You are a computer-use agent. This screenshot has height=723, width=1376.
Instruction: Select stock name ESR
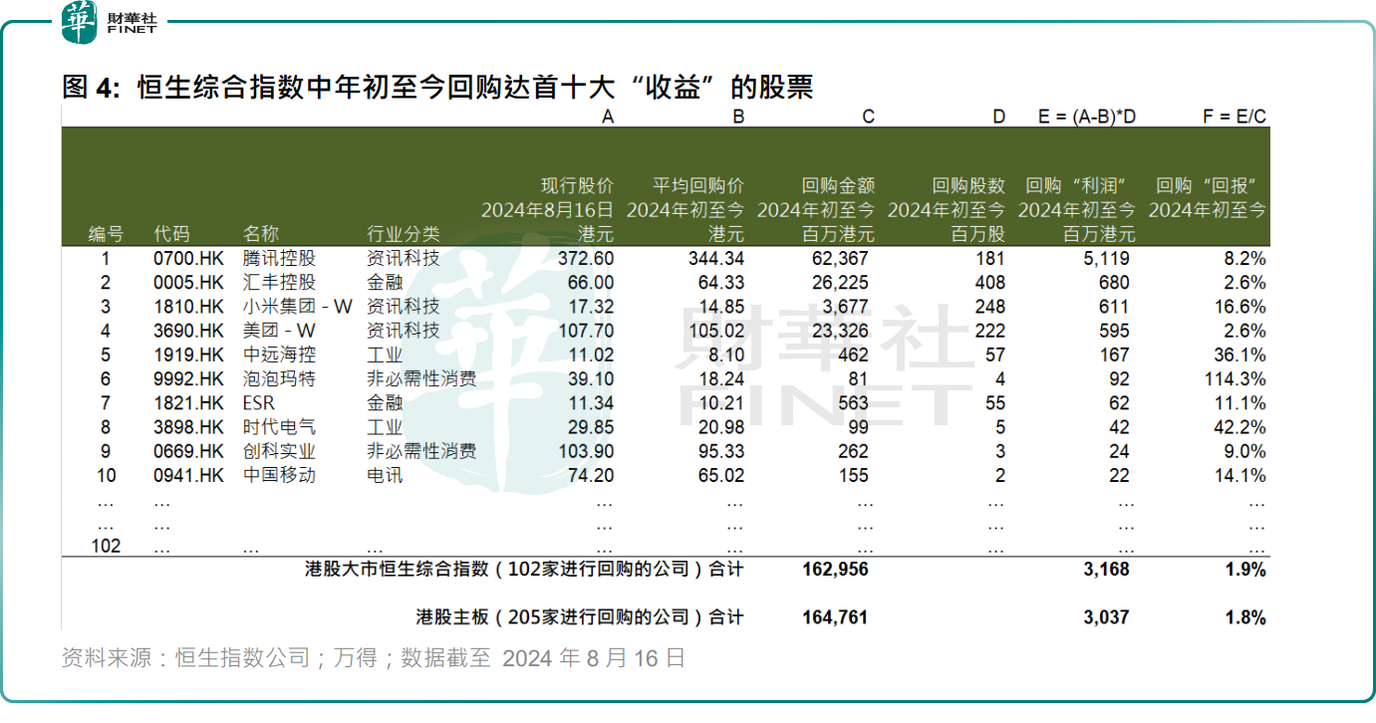coord(259,403)
